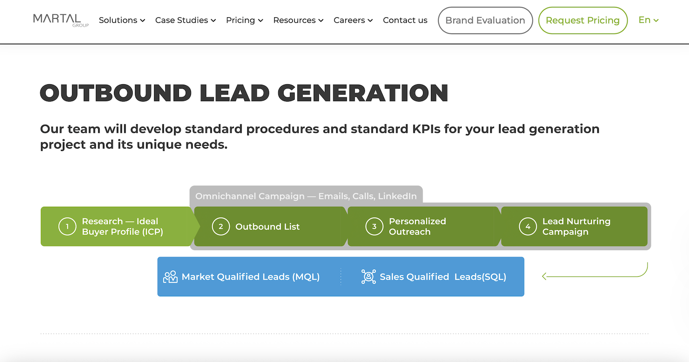The height and width of the screenshot is (362, 689).
Task: Expand the En language selector
Action: 648,20
